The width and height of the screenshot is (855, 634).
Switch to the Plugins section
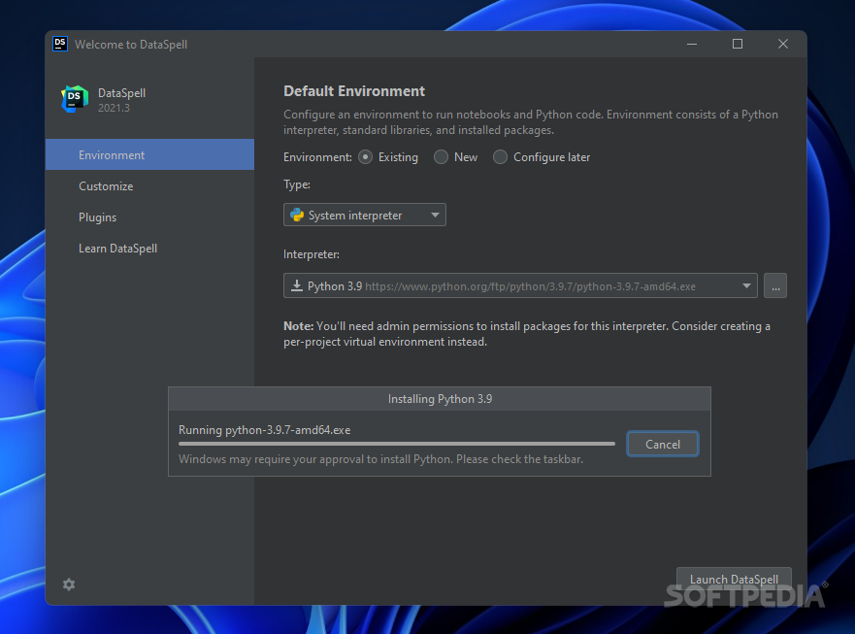click(x=150, y=217)
